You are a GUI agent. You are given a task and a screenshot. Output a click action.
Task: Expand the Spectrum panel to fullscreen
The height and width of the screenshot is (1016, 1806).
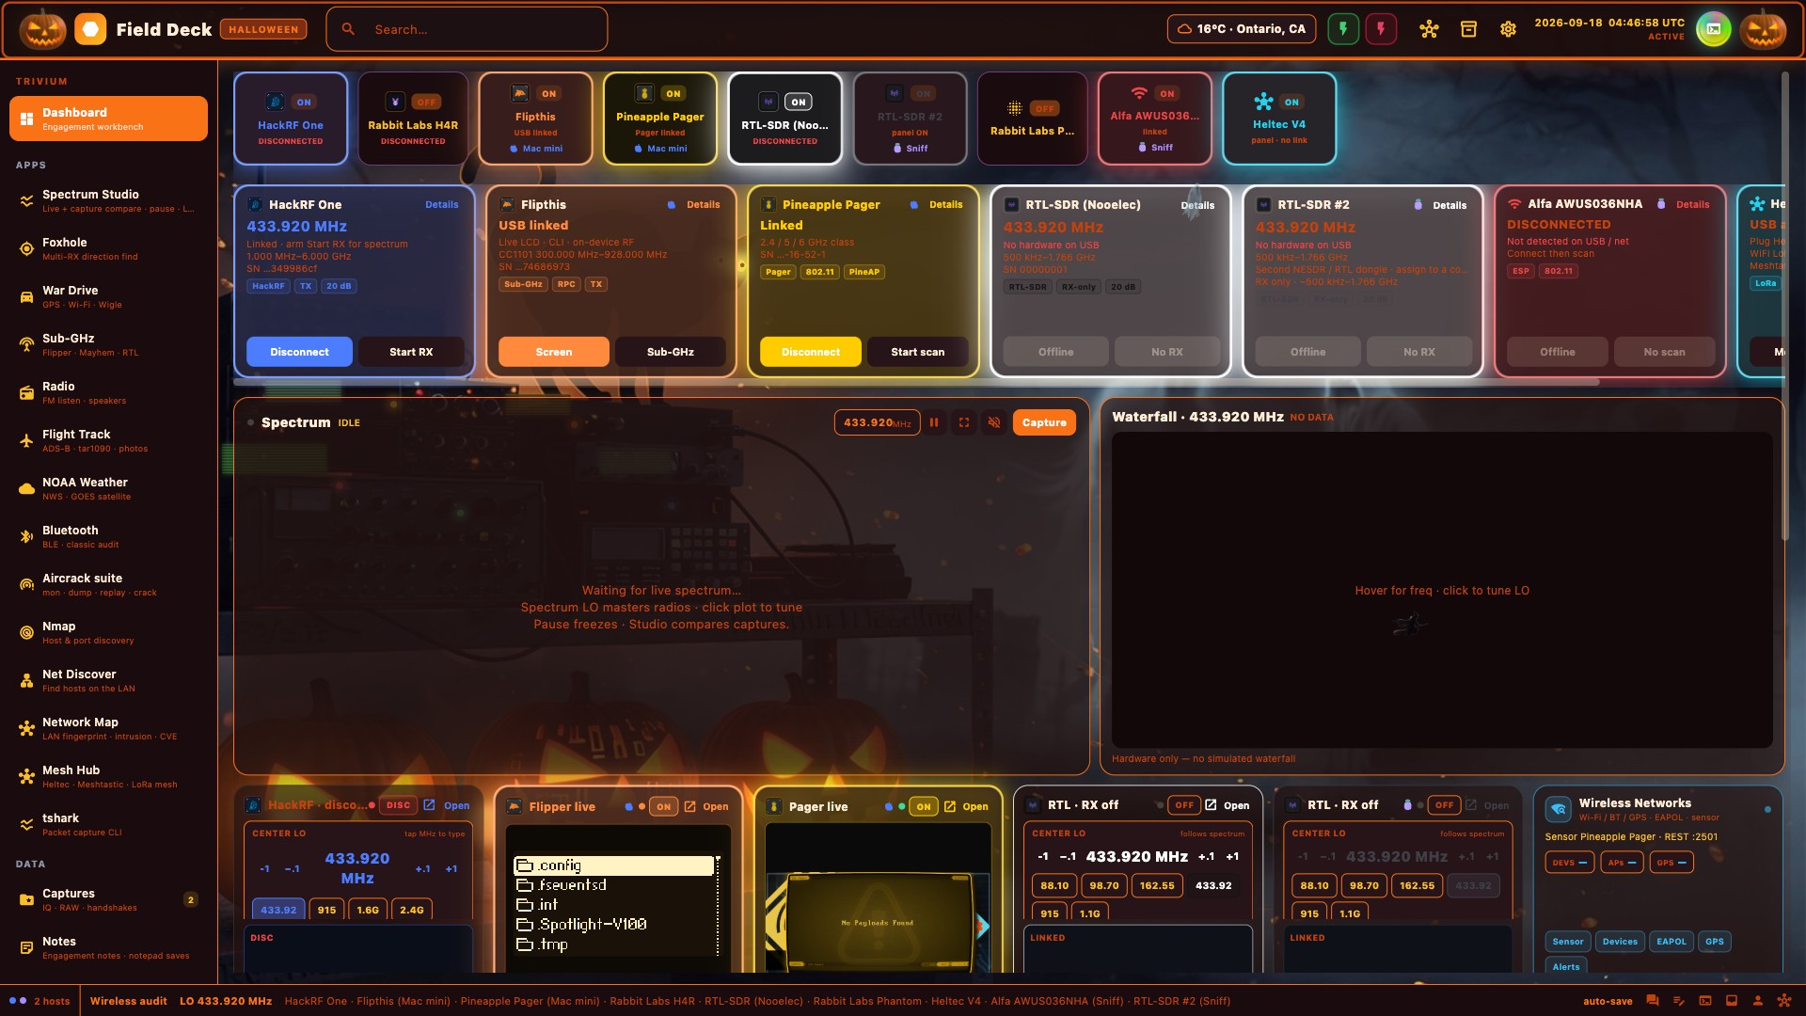coord(964,422)
